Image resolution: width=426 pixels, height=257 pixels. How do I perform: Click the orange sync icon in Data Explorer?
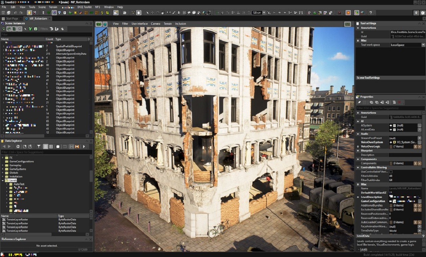tap(77, 146)
